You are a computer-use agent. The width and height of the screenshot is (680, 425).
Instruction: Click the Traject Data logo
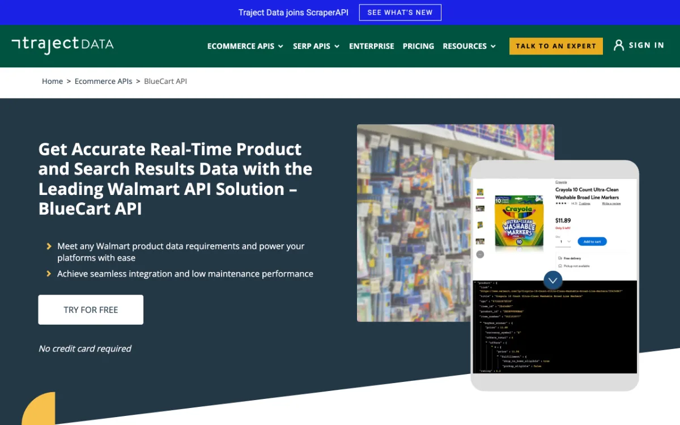point(62,45)
